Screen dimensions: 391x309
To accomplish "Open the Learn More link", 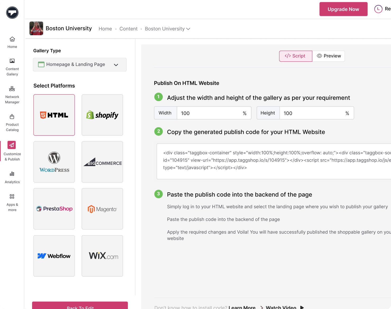I will point(242,307).
